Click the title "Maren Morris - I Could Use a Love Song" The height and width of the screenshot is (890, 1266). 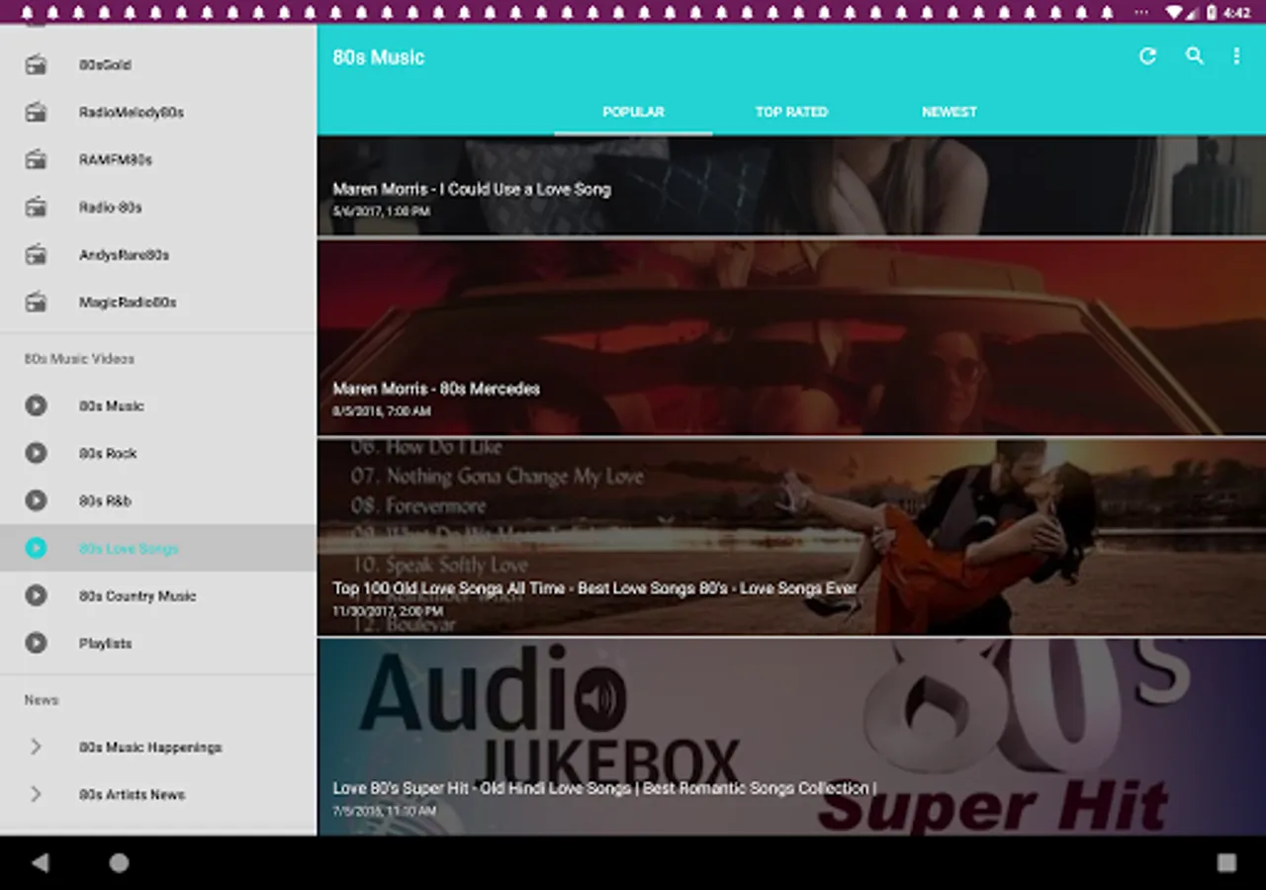[x=472, y=189]
